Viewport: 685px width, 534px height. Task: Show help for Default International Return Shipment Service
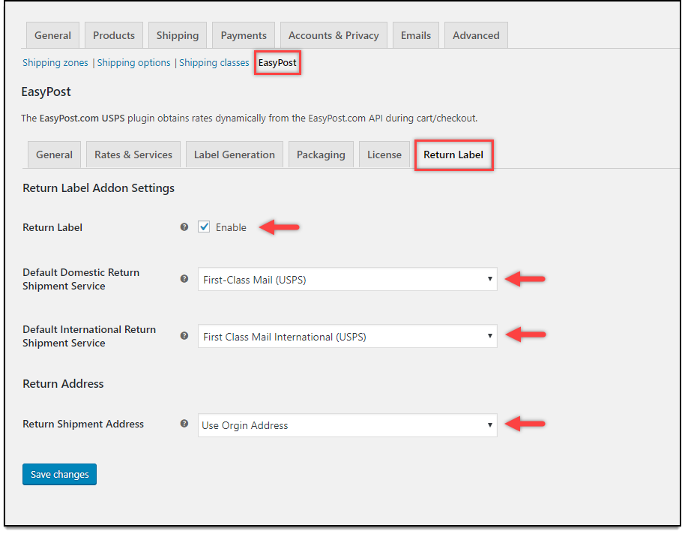click(184, 336)
